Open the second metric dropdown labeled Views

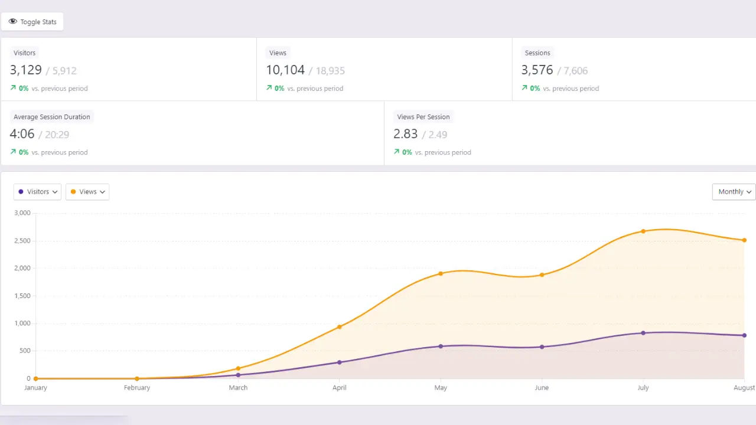[87, 191]
